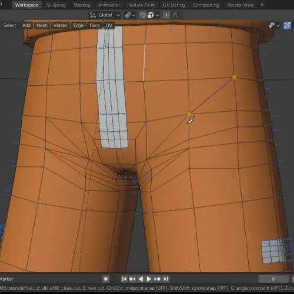
Task: Open the Select menu
Action: [9, 25]
